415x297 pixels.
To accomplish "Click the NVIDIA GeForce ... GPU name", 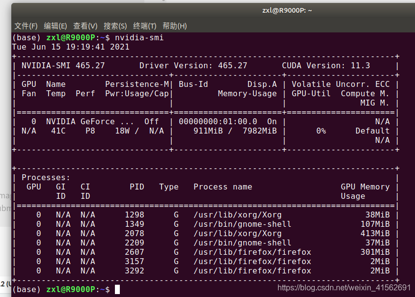I will point(90,122).
